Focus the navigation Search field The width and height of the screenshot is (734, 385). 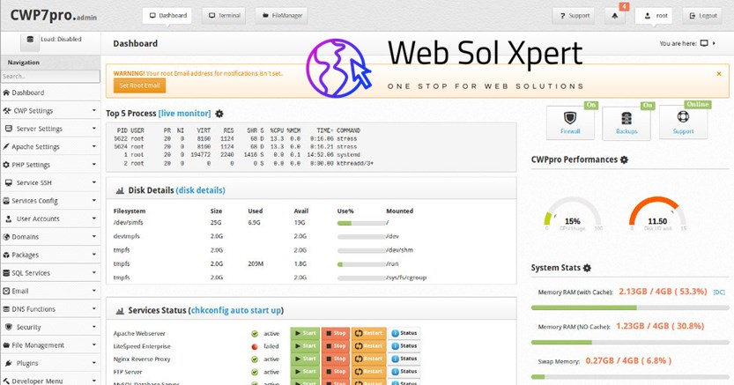point(50,77)
